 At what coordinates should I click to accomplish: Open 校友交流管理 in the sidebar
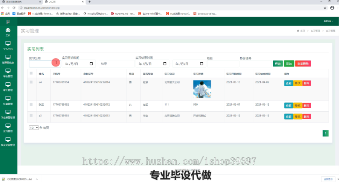click(8, 142)
